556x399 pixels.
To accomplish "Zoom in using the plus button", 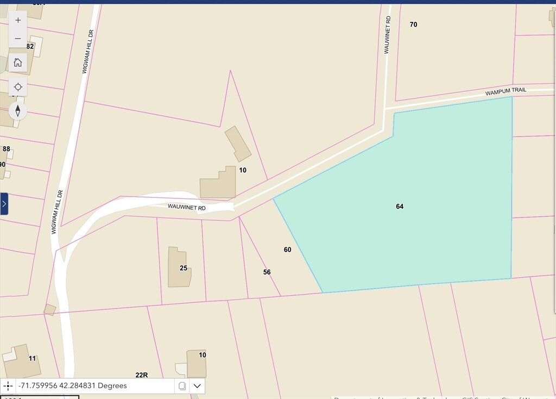I will pos(18,20).
